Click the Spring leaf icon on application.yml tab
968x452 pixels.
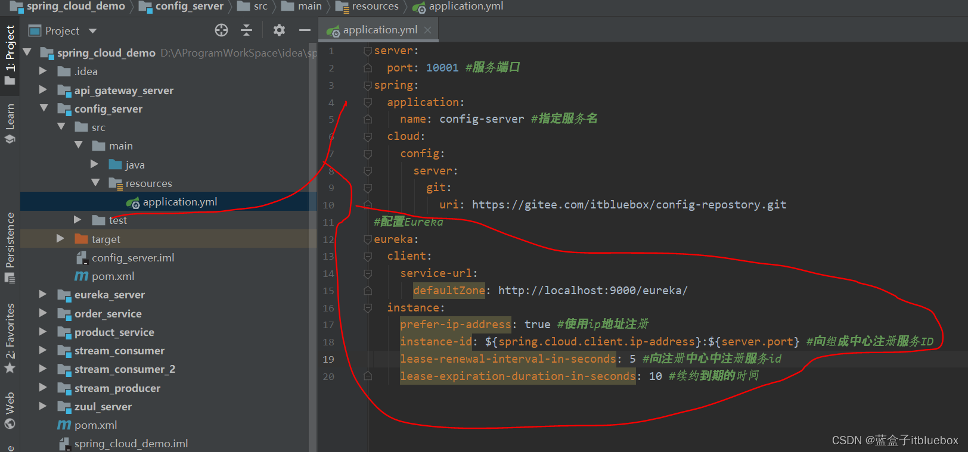click(x=333, y=30)
